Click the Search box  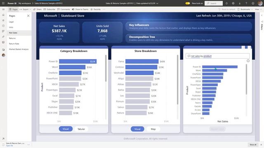214,3
